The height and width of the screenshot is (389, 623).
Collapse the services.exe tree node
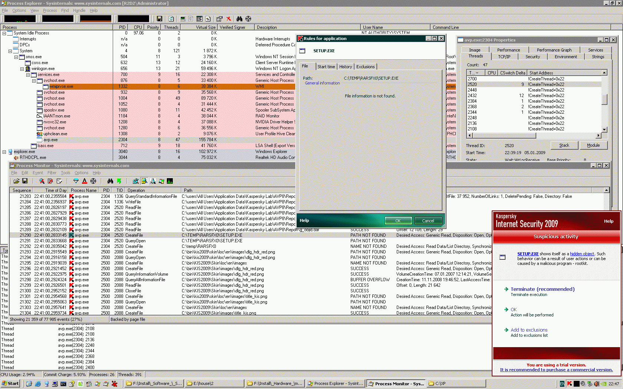click(x=28, y=75)
